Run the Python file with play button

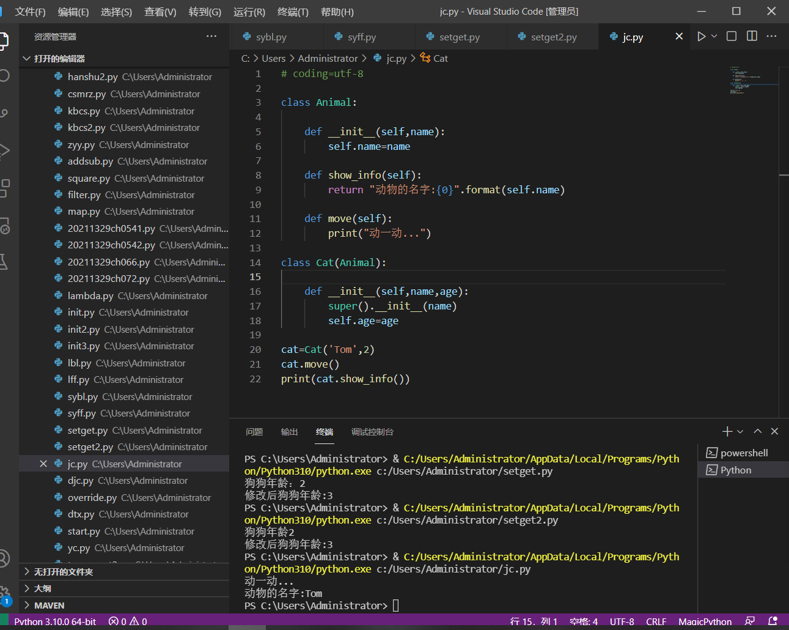tap(701, 37)
